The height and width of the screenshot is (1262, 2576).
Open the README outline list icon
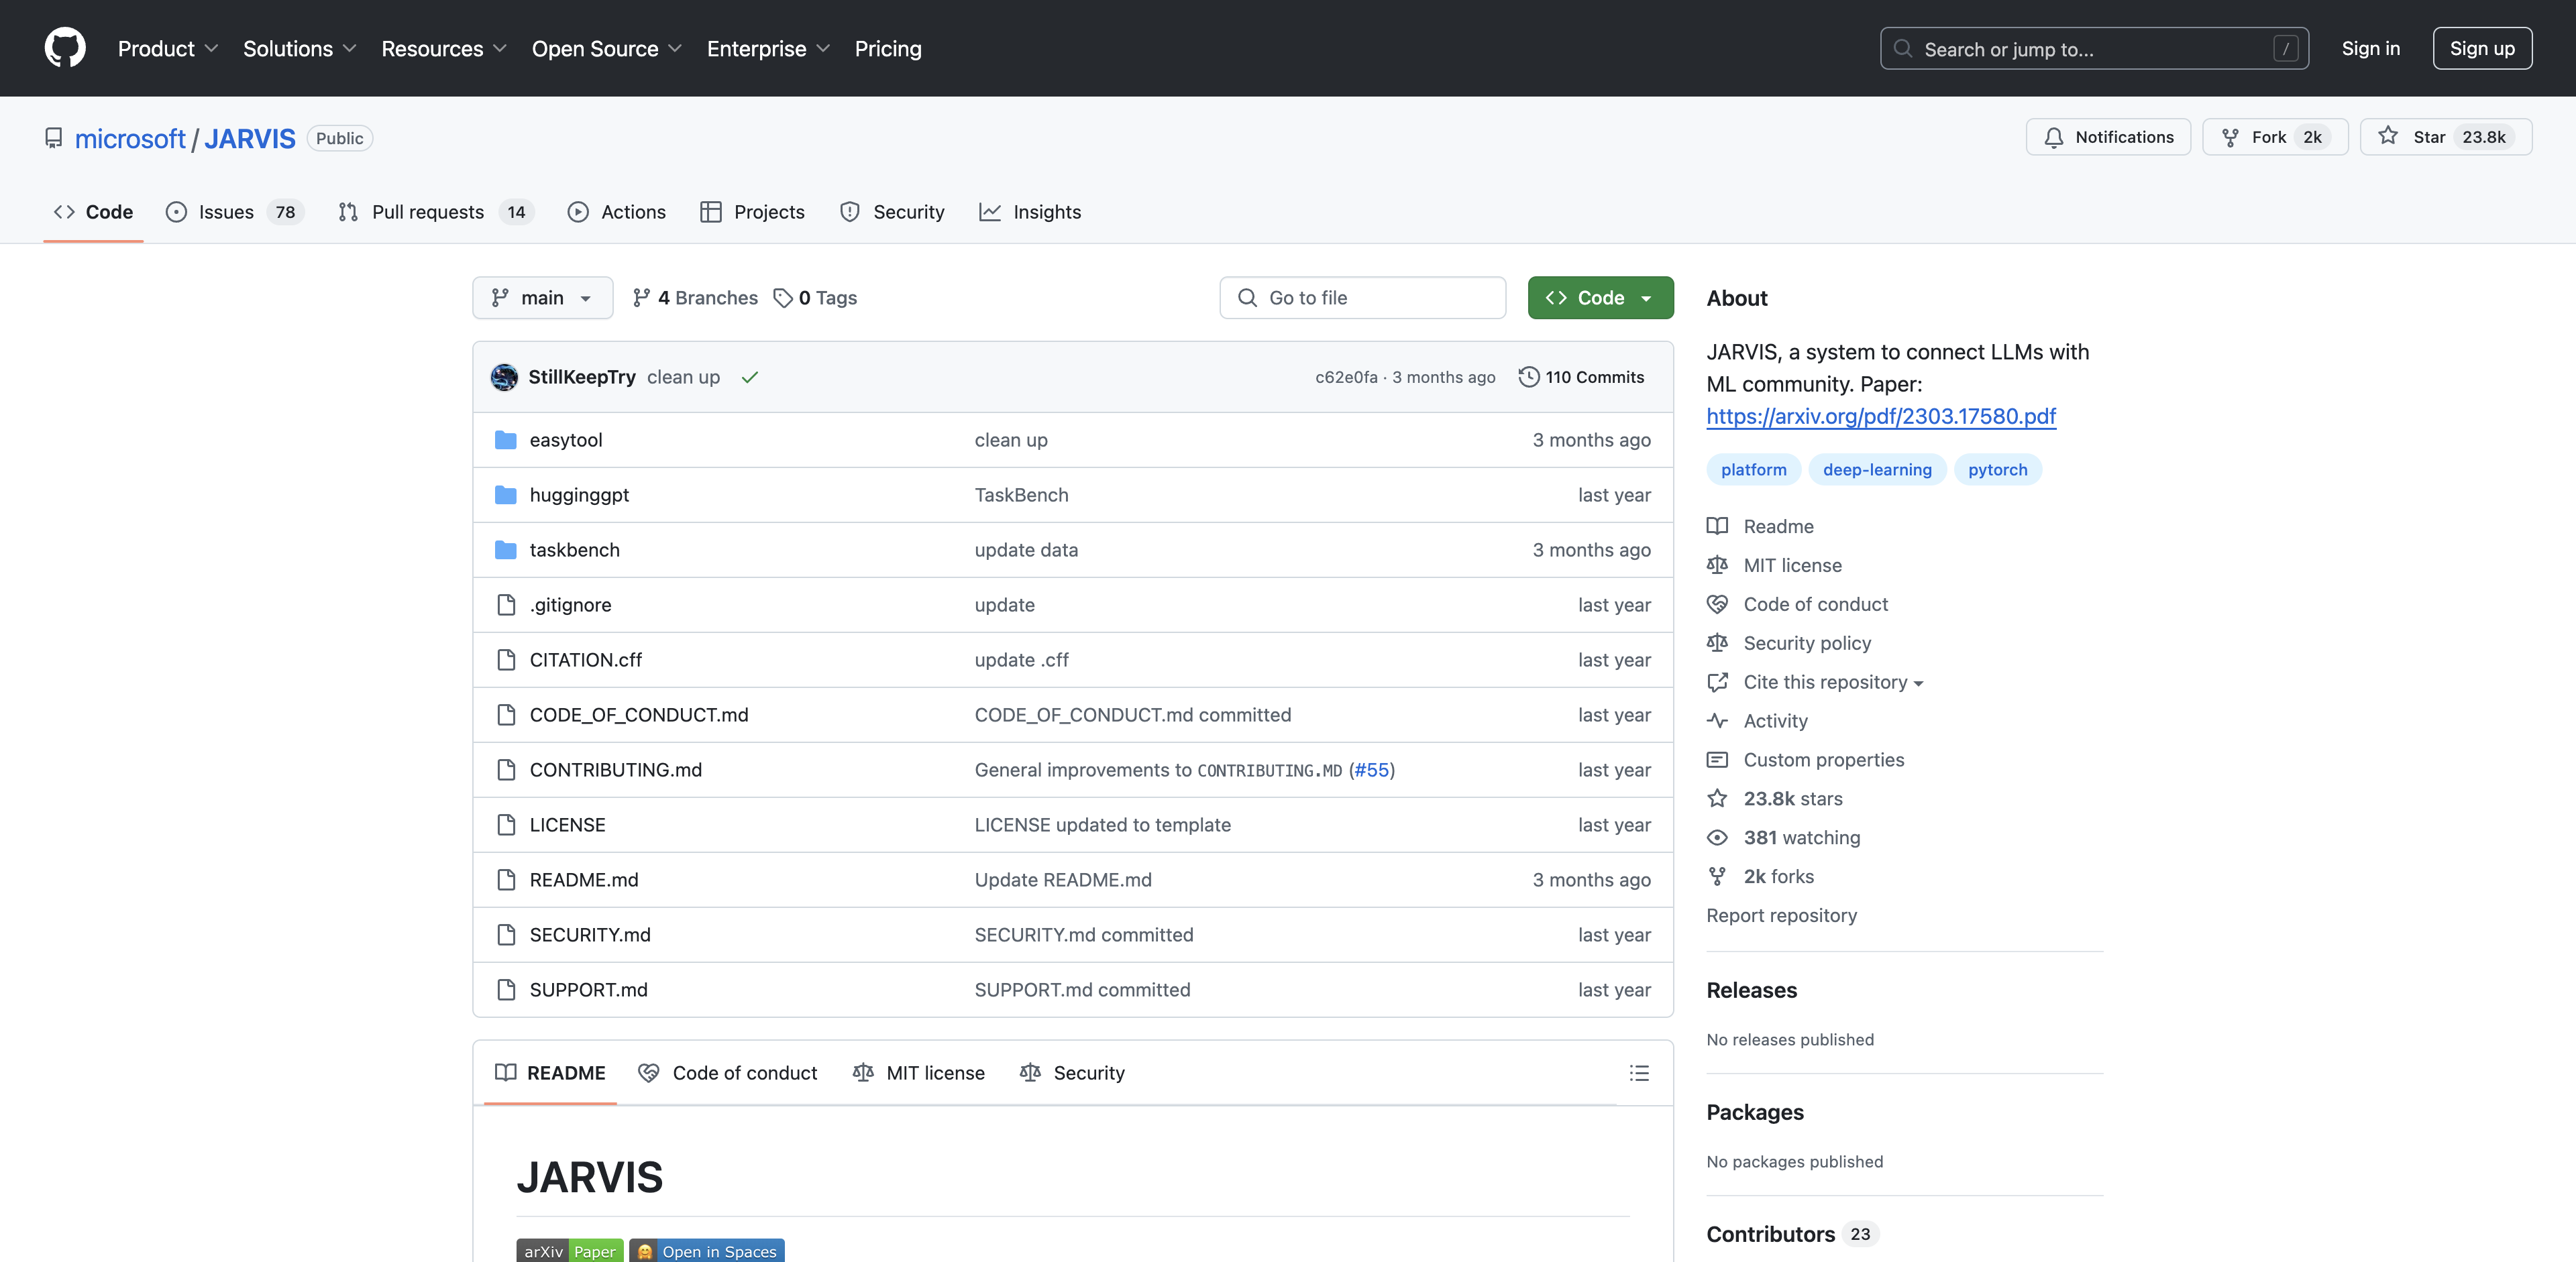[x=1639, y=1072]
